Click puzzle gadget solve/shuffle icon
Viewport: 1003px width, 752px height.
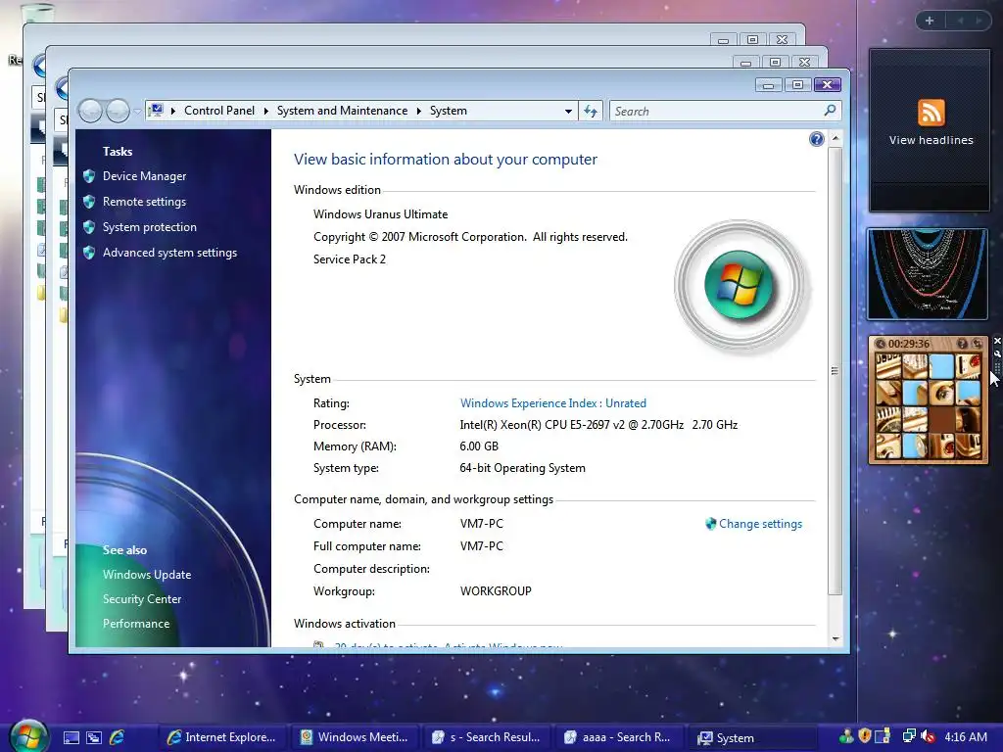point(977,344)
